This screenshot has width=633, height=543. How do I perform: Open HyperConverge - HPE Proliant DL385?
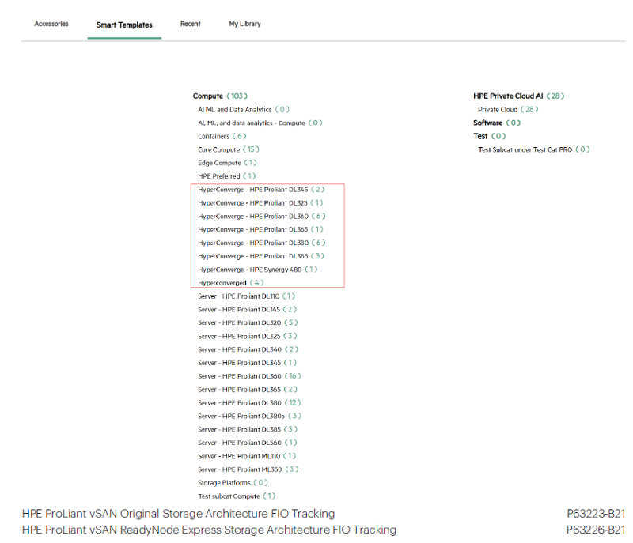(x=261, y=255)
